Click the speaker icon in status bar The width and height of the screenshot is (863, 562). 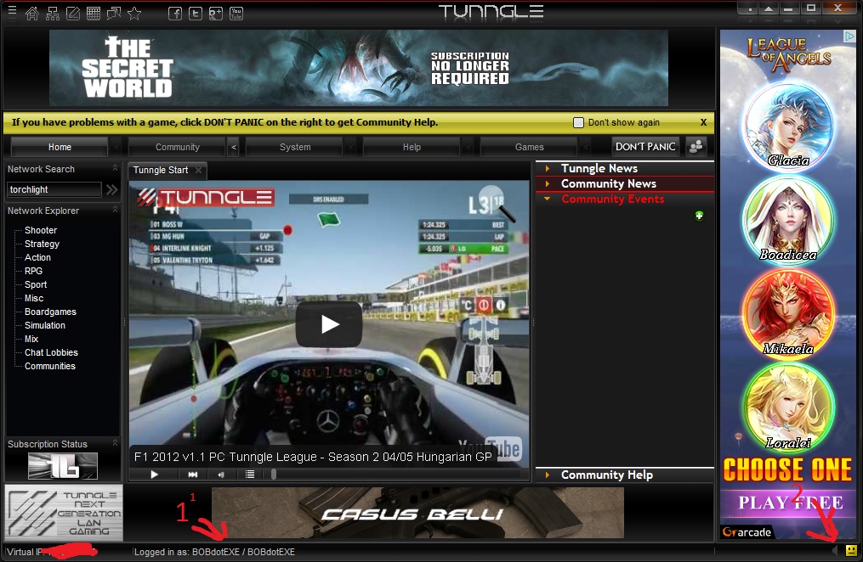point(836,550)
